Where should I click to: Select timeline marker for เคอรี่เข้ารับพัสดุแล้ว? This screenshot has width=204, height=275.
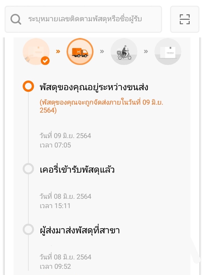[28, 169]
